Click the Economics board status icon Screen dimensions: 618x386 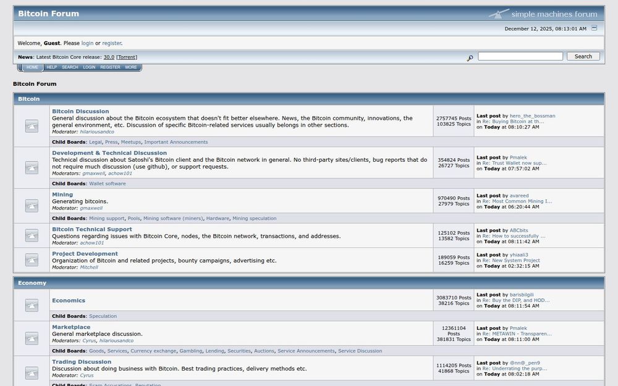pyautogui.click(x=32, y=305)
